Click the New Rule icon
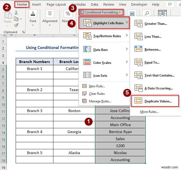Screen dimensions: 181x170 pos(84,86)
